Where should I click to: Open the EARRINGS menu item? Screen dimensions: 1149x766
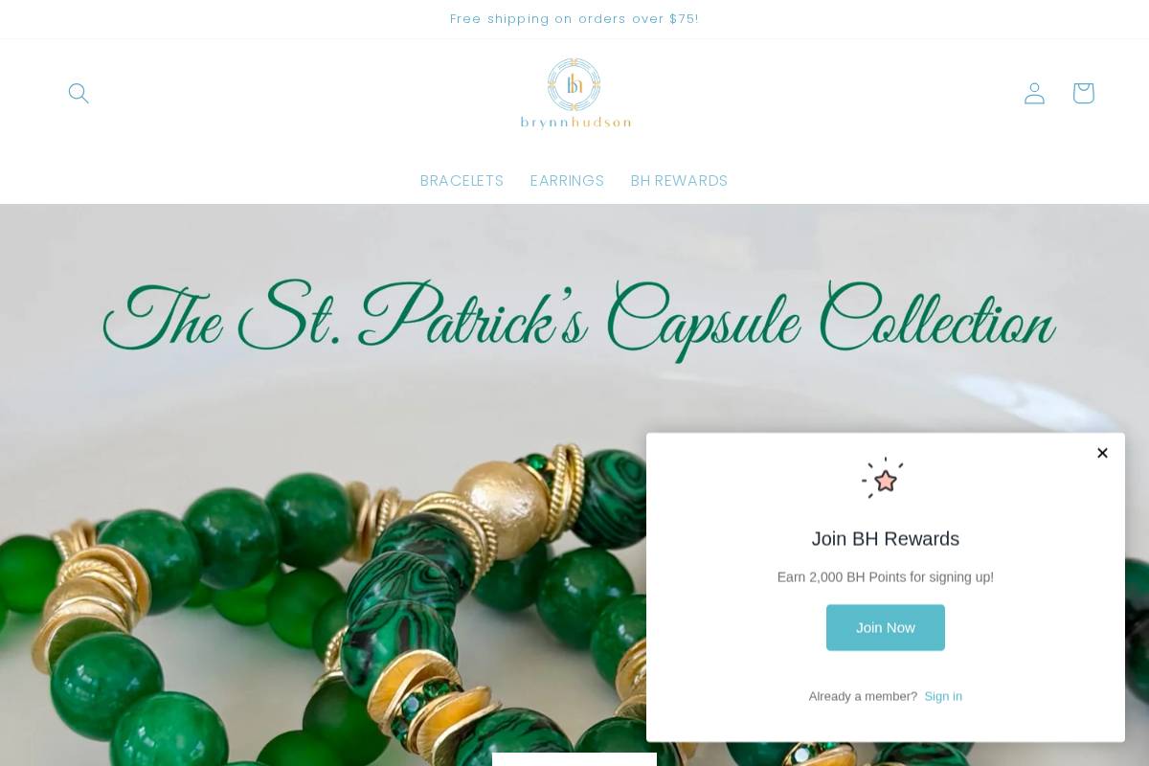(567, 181)
